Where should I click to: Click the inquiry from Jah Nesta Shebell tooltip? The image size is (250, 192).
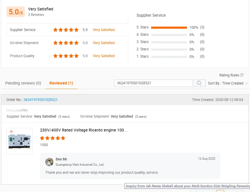(187, 186)
